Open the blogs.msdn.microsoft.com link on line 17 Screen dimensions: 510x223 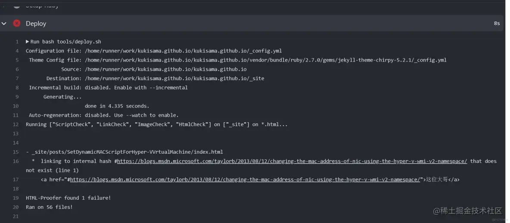[245, 180]
